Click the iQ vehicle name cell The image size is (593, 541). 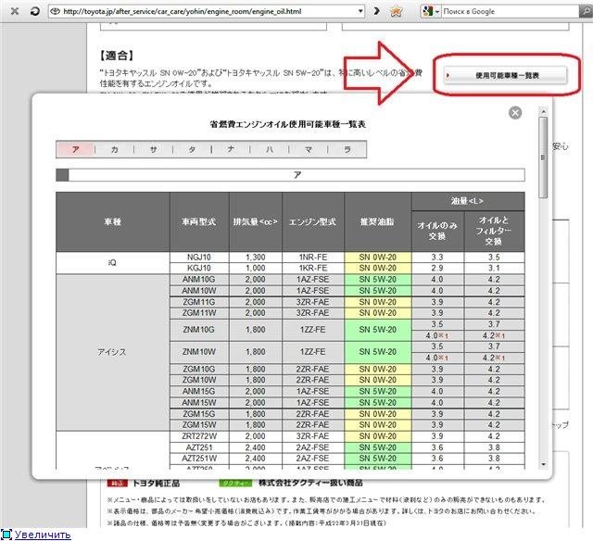[113, 263]
